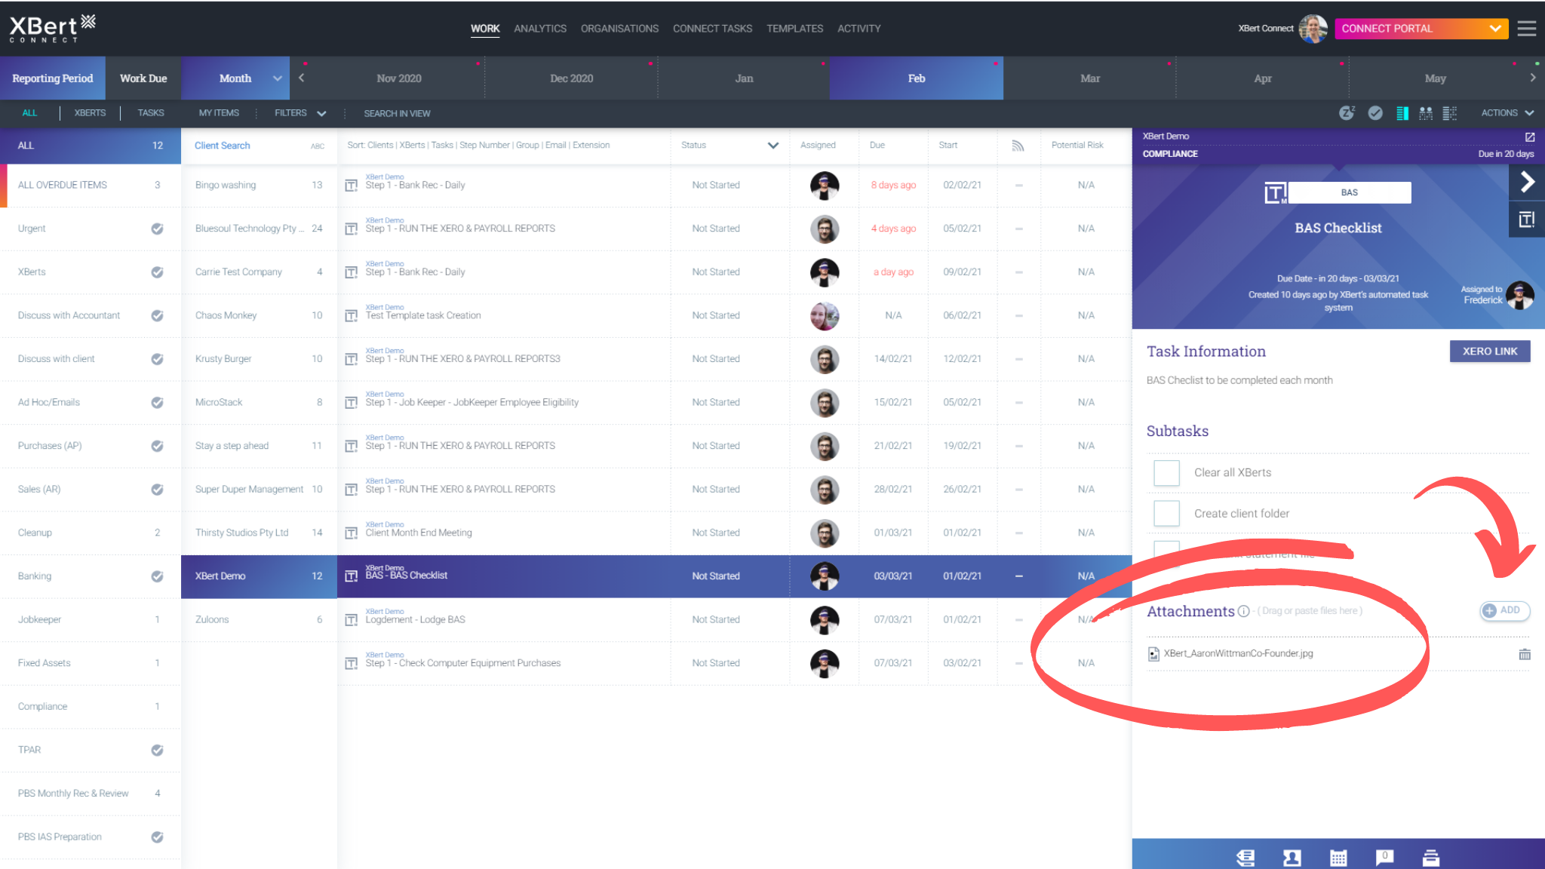Click the template T icon next to BAS field

point(1276,193)
